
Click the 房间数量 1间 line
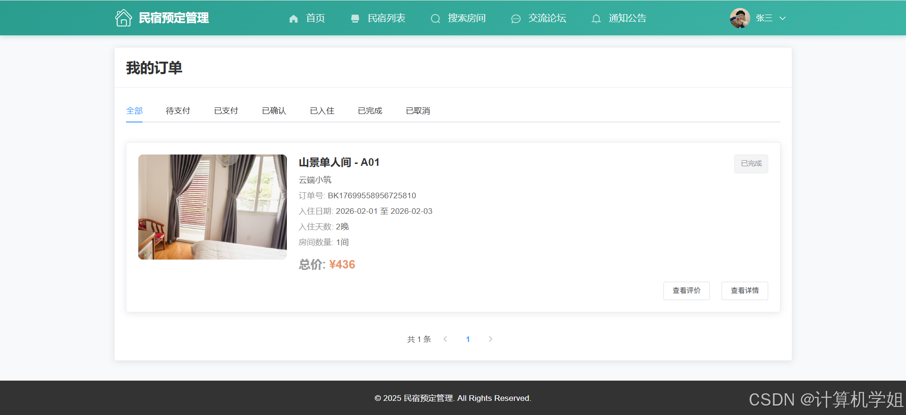click(x=324, y=242)
